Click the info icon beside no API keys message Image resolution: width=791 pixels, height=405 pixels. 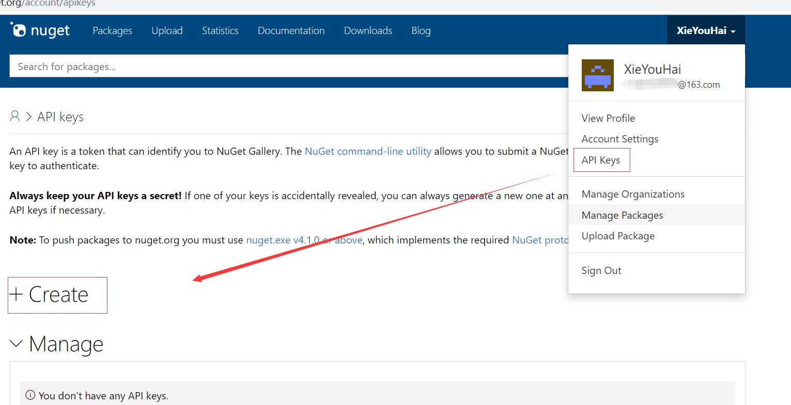coord(30,395)
